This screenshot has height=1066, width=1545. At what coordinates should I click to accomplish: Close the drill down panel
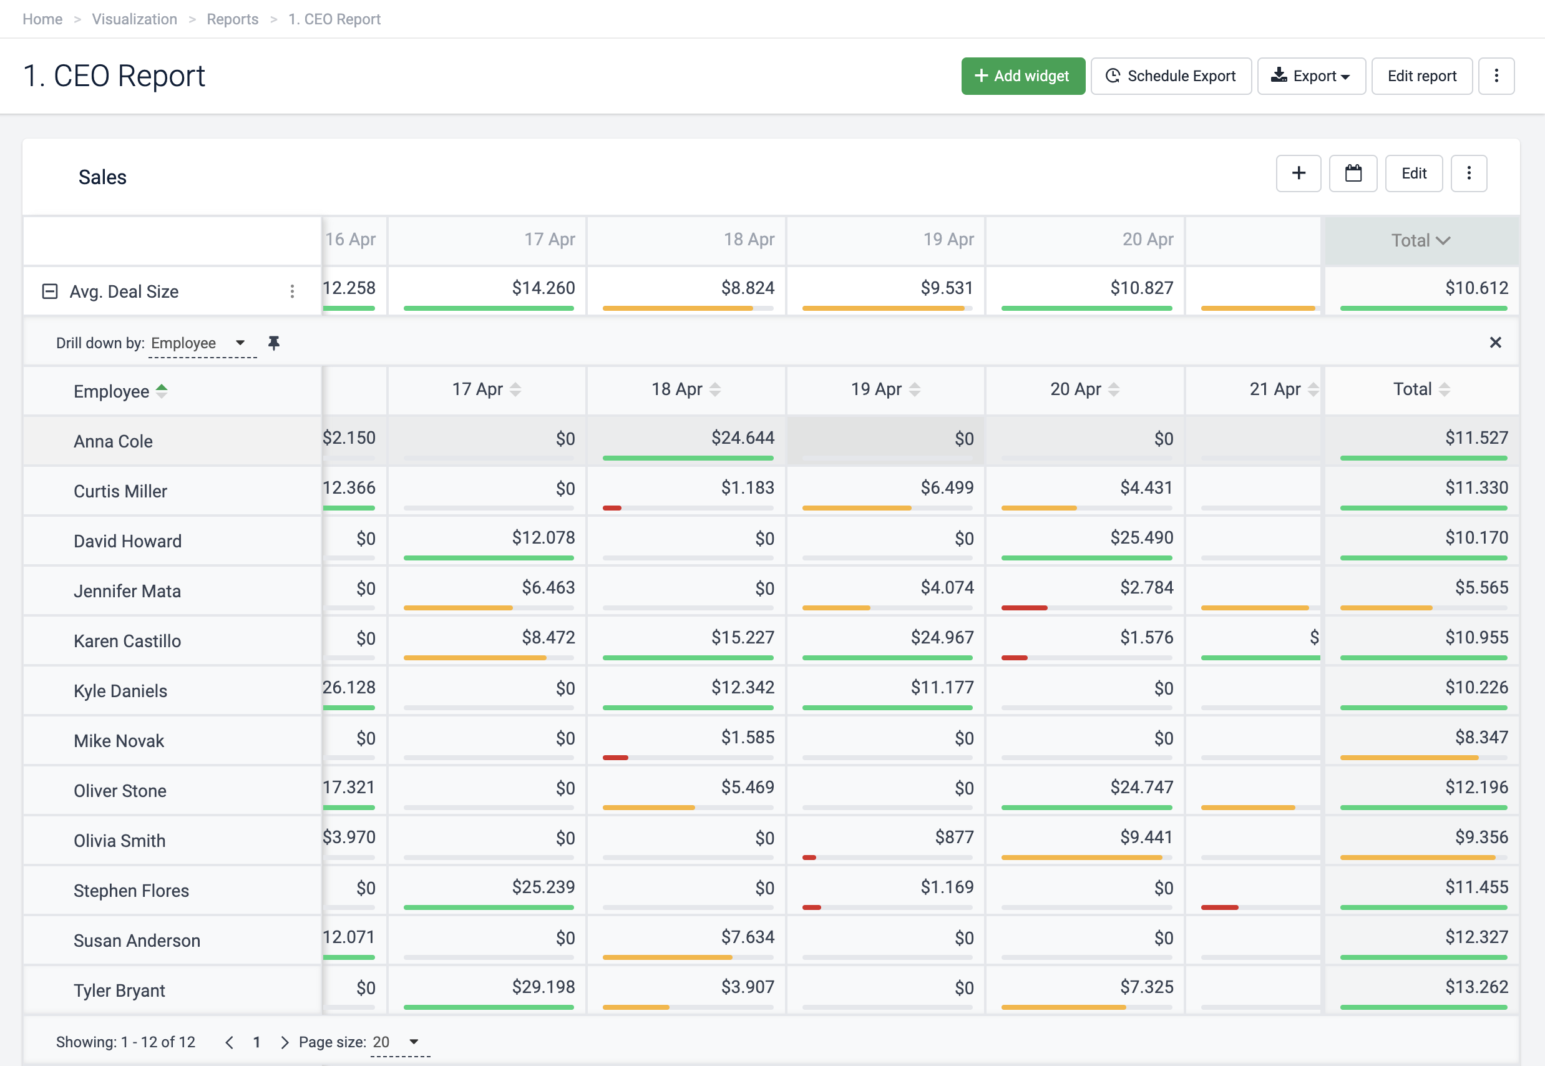coord(1495,343)
